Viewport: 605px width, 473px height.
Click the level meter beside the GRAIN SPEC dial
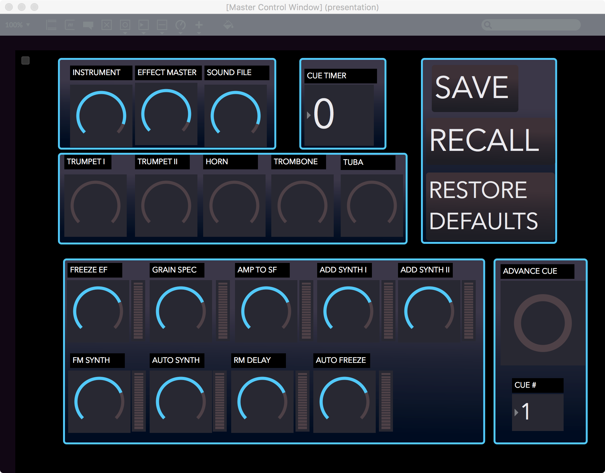223,311
